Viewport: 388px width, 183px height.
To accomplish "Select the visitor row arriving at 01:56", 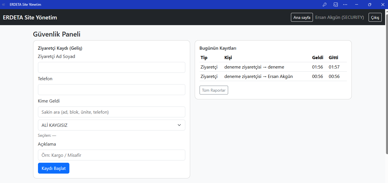I will point(273,67).
